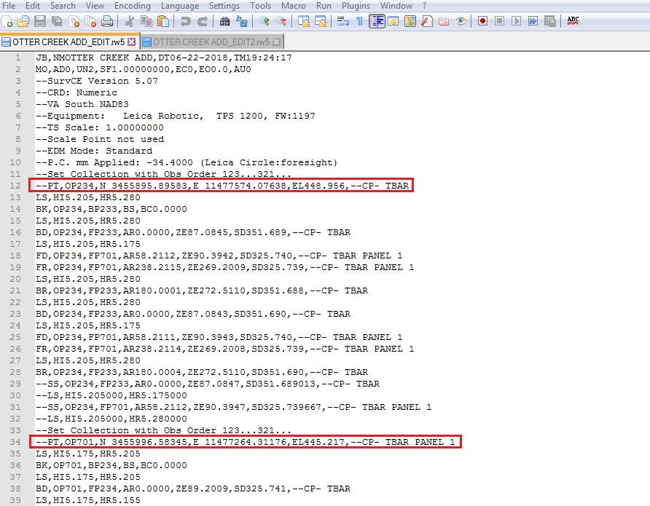
Task: Toggle show all characters pilcrow icon
Action: [359, 21]
